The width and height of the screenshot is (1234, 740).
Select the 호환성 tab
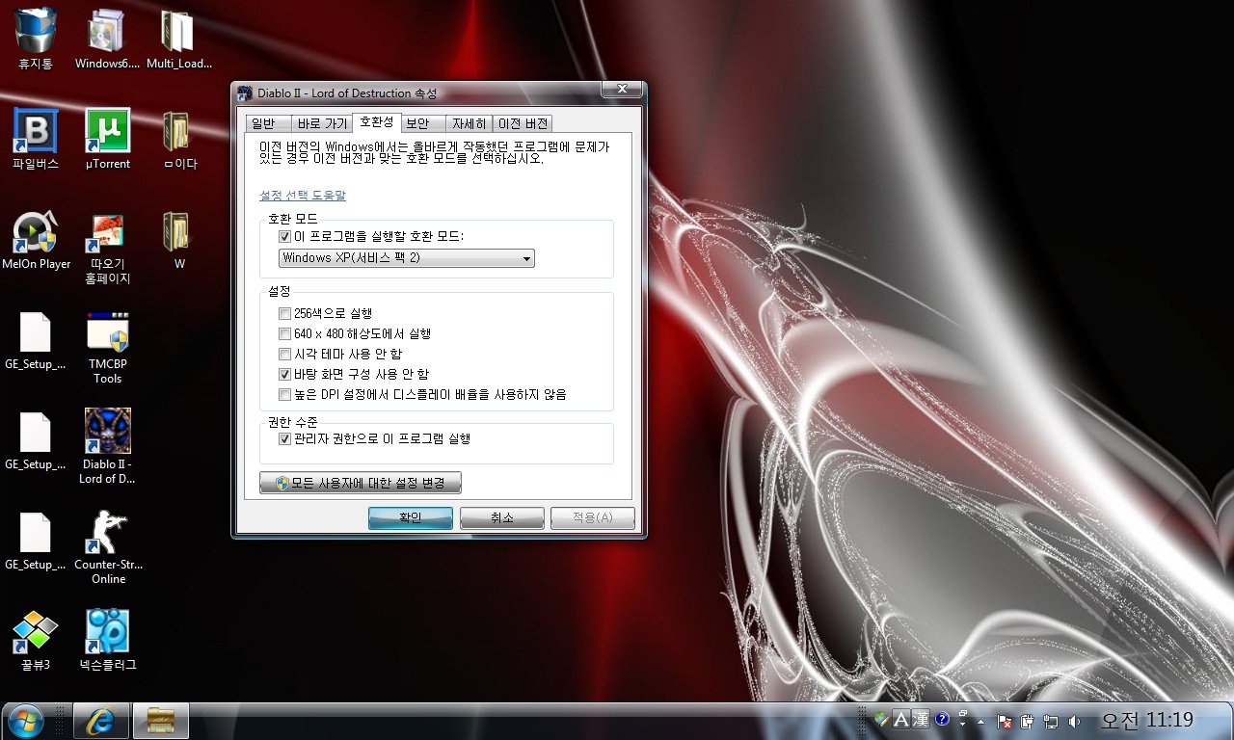tap(376, 122)
